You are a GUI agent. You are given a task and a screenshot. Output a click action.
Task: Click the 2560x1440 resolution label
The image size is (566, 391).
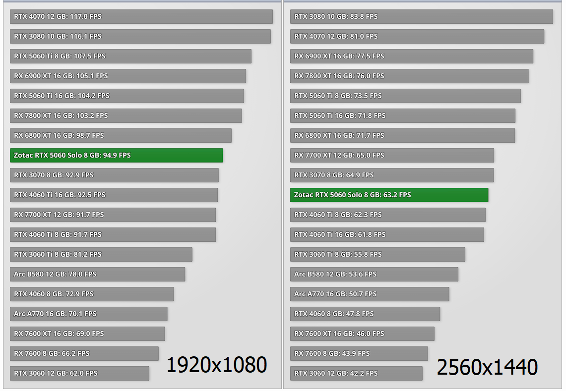coord(487,367)
